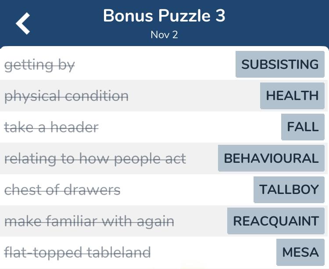Screen dimensions: 329x269
Task: Click empty space beside FALL row
Action: [x=189, y=127]
